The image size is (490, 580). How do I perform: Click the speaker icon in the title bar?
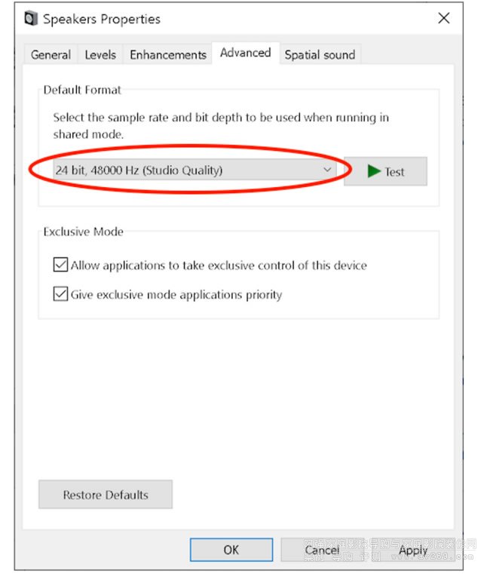[31, 19]
